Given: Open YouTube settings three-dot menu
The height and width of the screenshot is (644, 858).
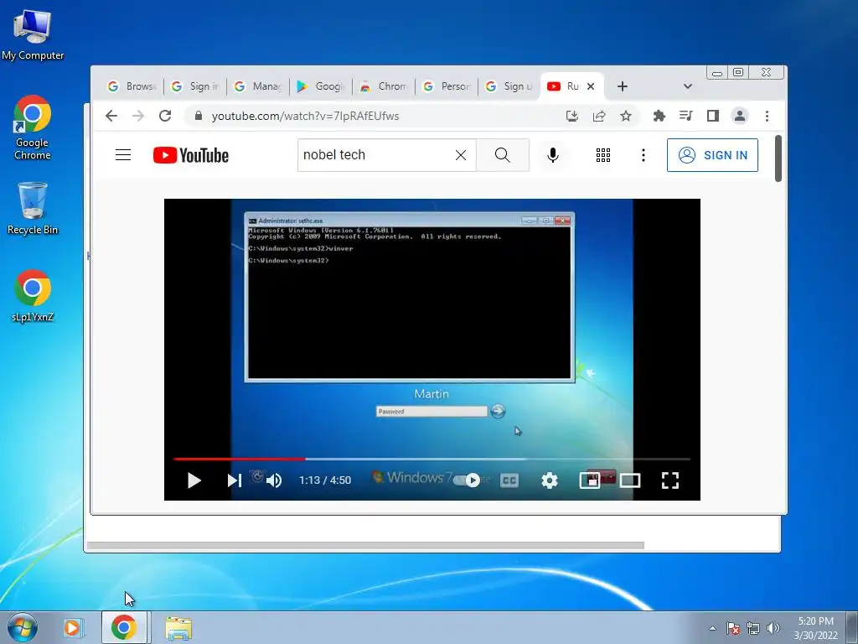Looking at the screenshot, I should (643, 155).
